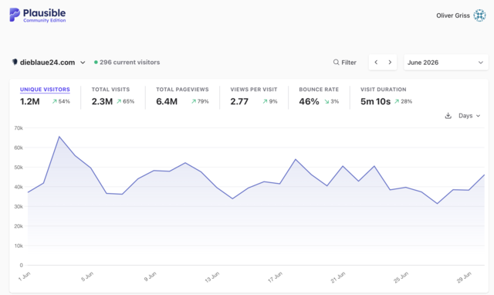Click the chart peak near 3 Jun
The image size is (494, 295).
[59, 137]
